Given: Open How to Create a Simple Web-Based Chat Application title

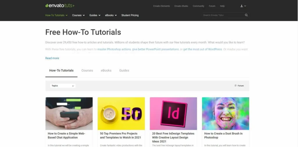Looking at the screenshot, I should 67,135.
